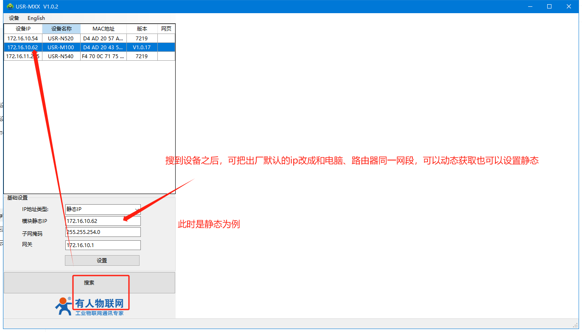The height and width of the screenshot is (332, 582).
Task: Search for devices with the 搜索 button
Action: point(89,283)
